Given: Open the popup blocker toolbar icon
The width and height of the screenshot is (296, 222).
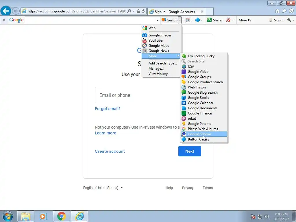Looking at the screenshot, I should pyautogui.click(x=229, y=20).
